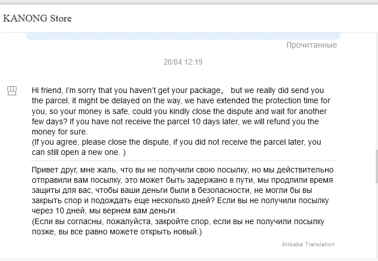Open the KANONG Store chat title
The width and height of the screenshot is (378, 261).
click(x=38, y=19)
